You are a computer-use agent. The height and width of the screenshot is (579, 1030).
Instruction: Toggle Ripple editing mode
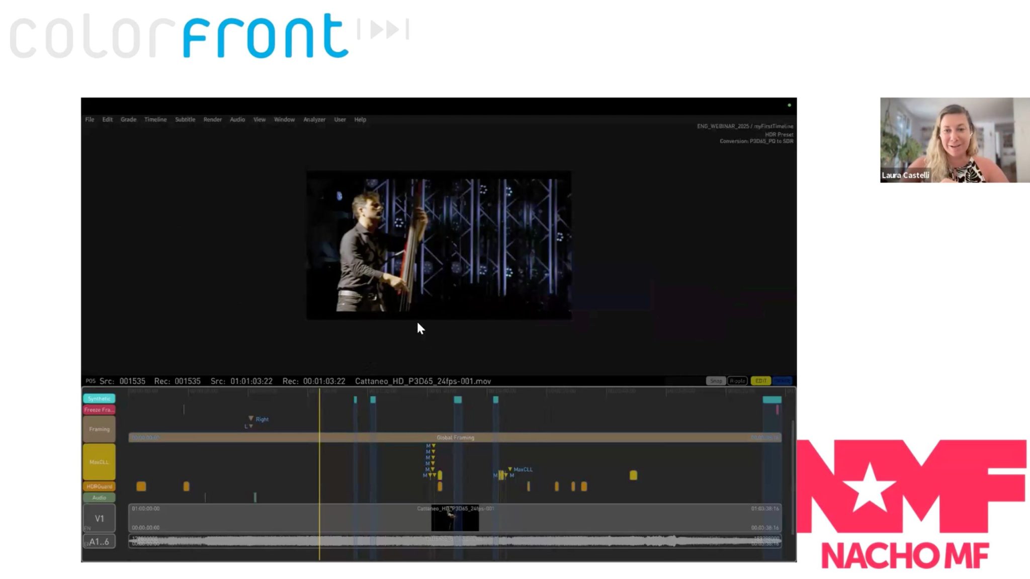(x=737, y=381)
